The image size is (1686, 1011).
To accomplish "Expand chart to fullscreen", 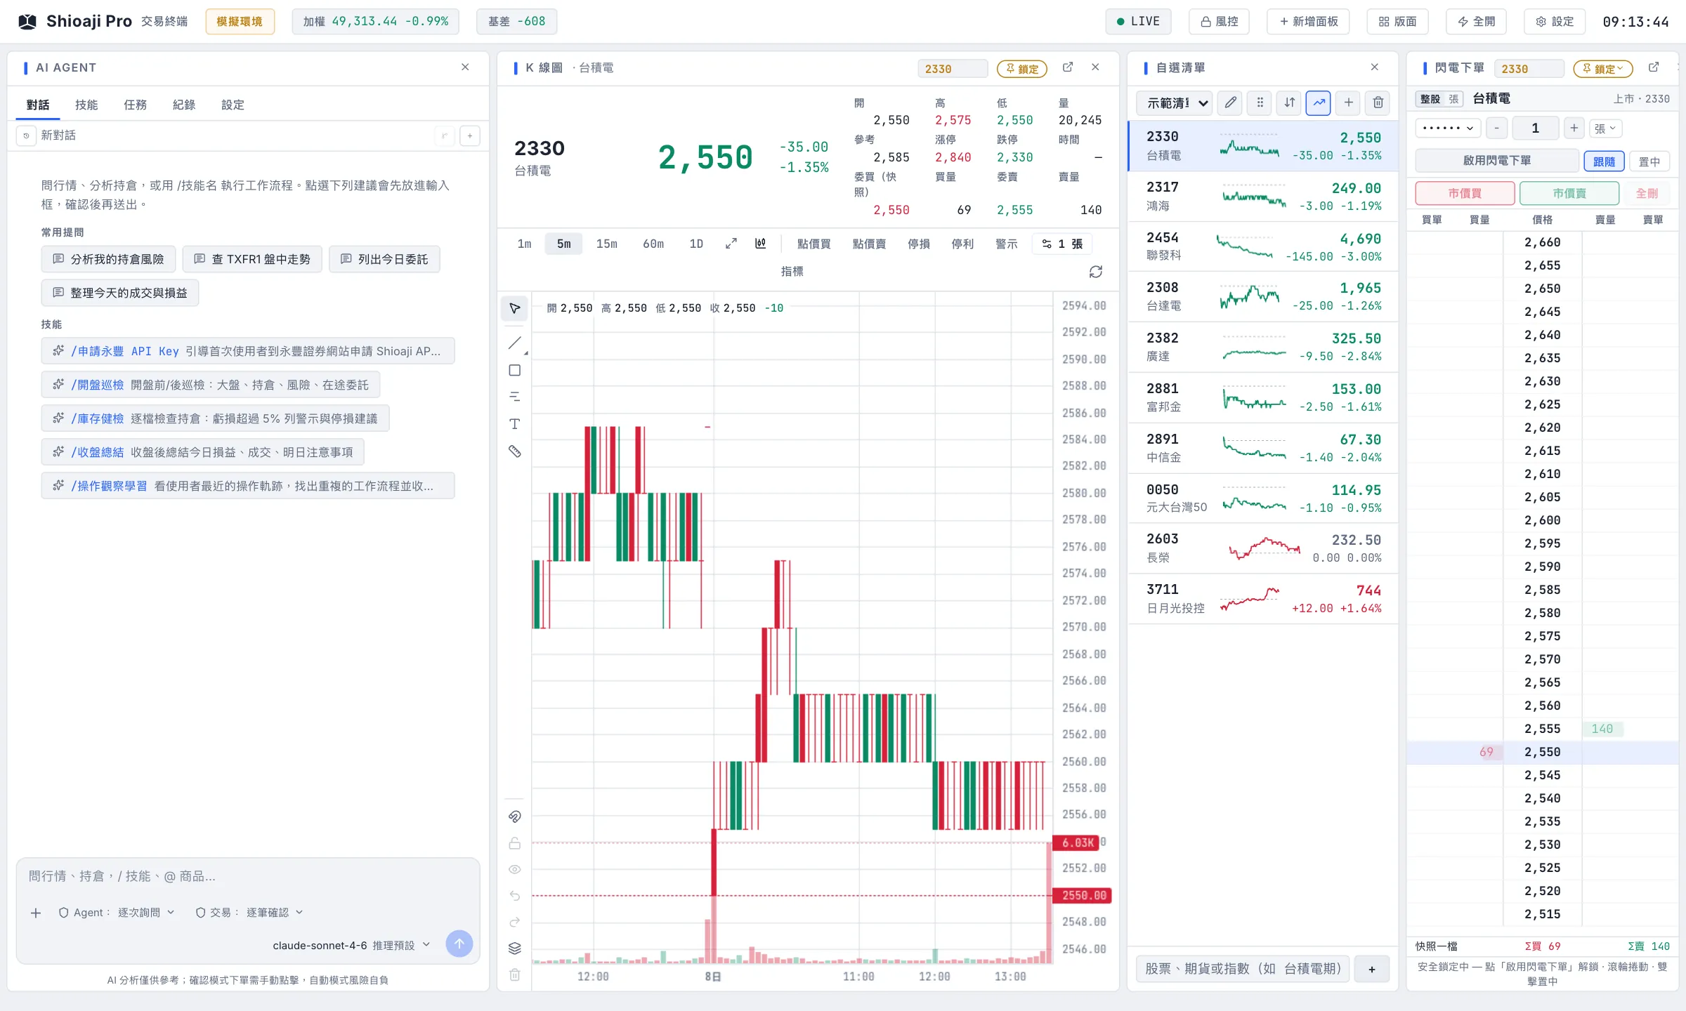I will tap(731, 244).
